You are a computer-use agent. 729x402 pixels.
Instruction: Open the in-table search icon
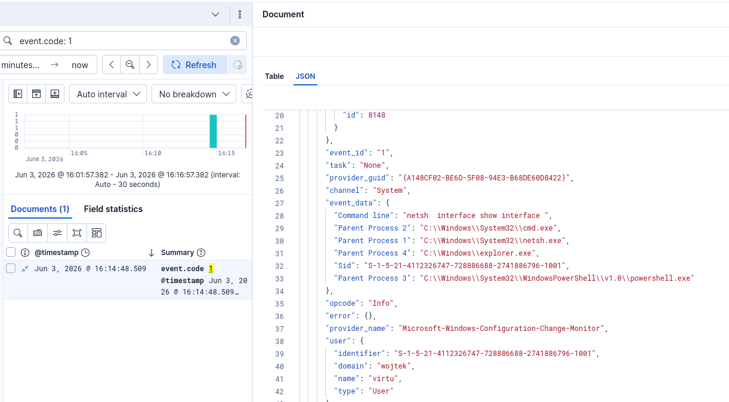coord(18,233)
